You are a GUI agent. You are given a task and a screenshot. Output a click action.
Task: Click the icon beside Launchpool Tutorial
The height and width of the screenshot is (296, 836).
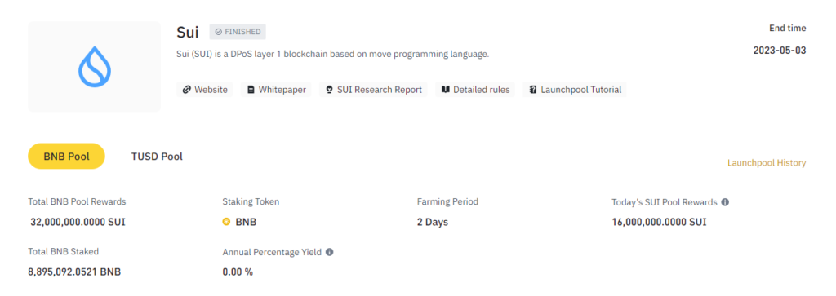pos(532,90)
